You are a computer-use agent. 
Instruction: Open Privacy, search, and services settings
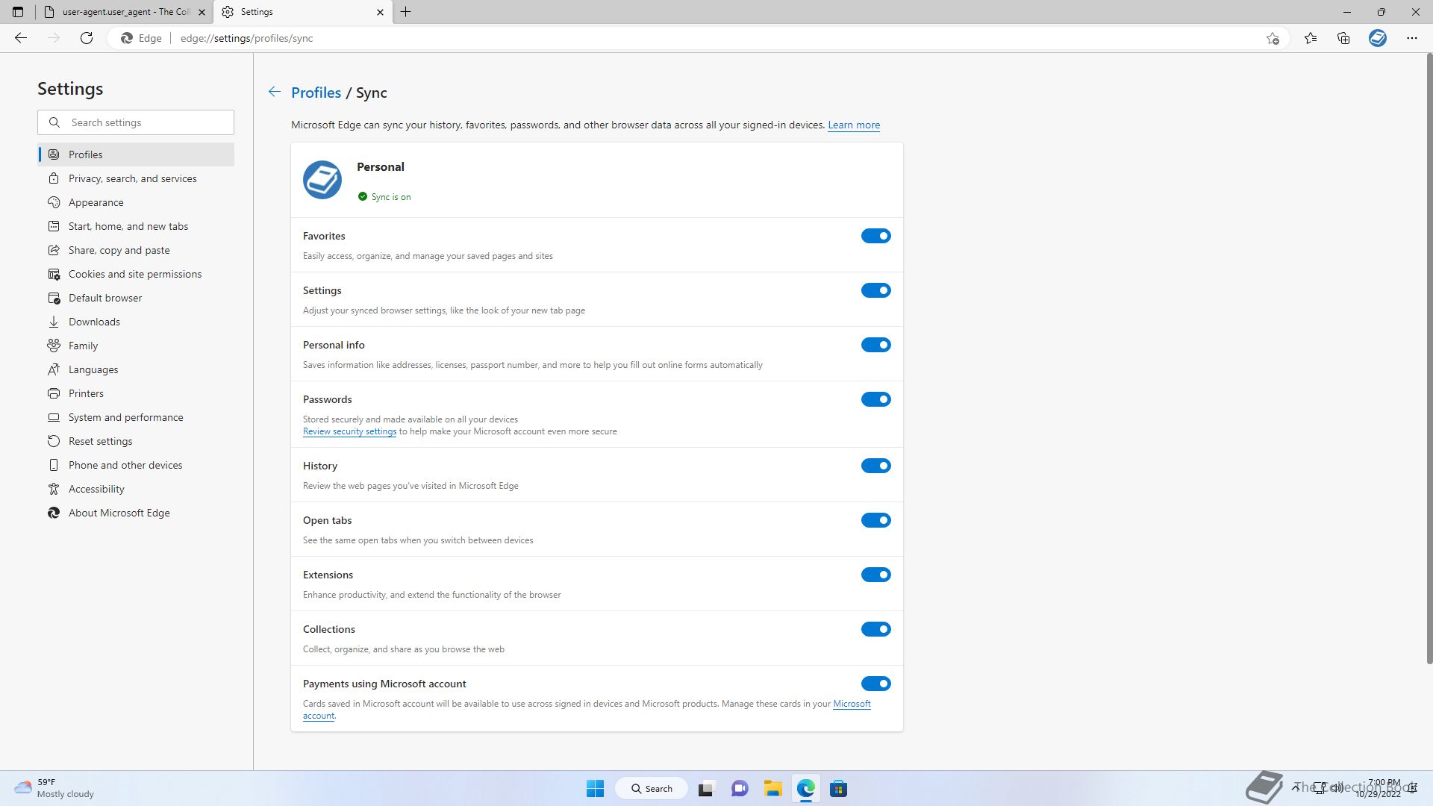point(136,178)
